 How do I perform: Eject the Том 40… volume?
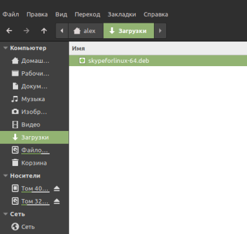[57, 189]
